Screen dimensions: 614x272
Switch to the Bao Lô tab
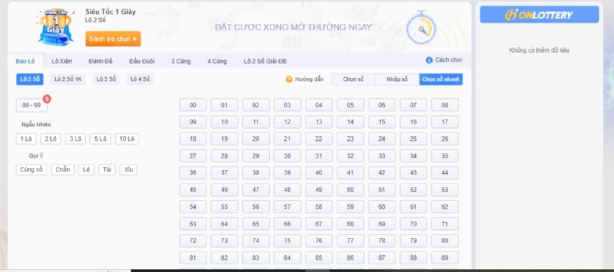[25, 61]
